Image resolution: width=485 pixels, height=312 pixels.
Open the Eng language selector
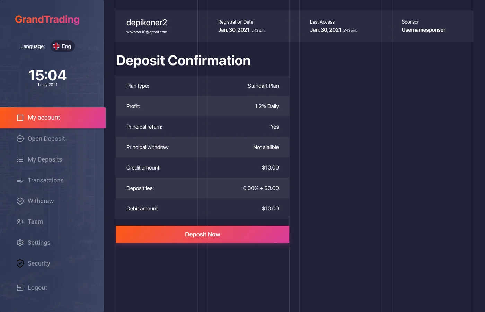[x=62, y=46]
